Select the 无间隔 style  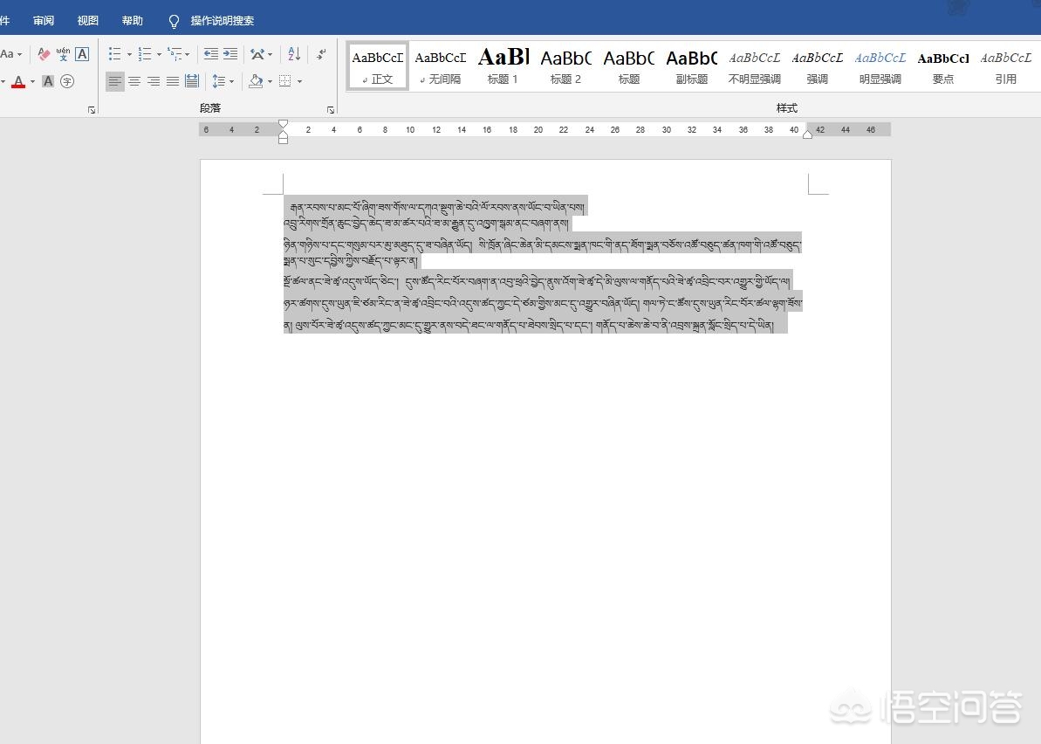pos(441,66)
